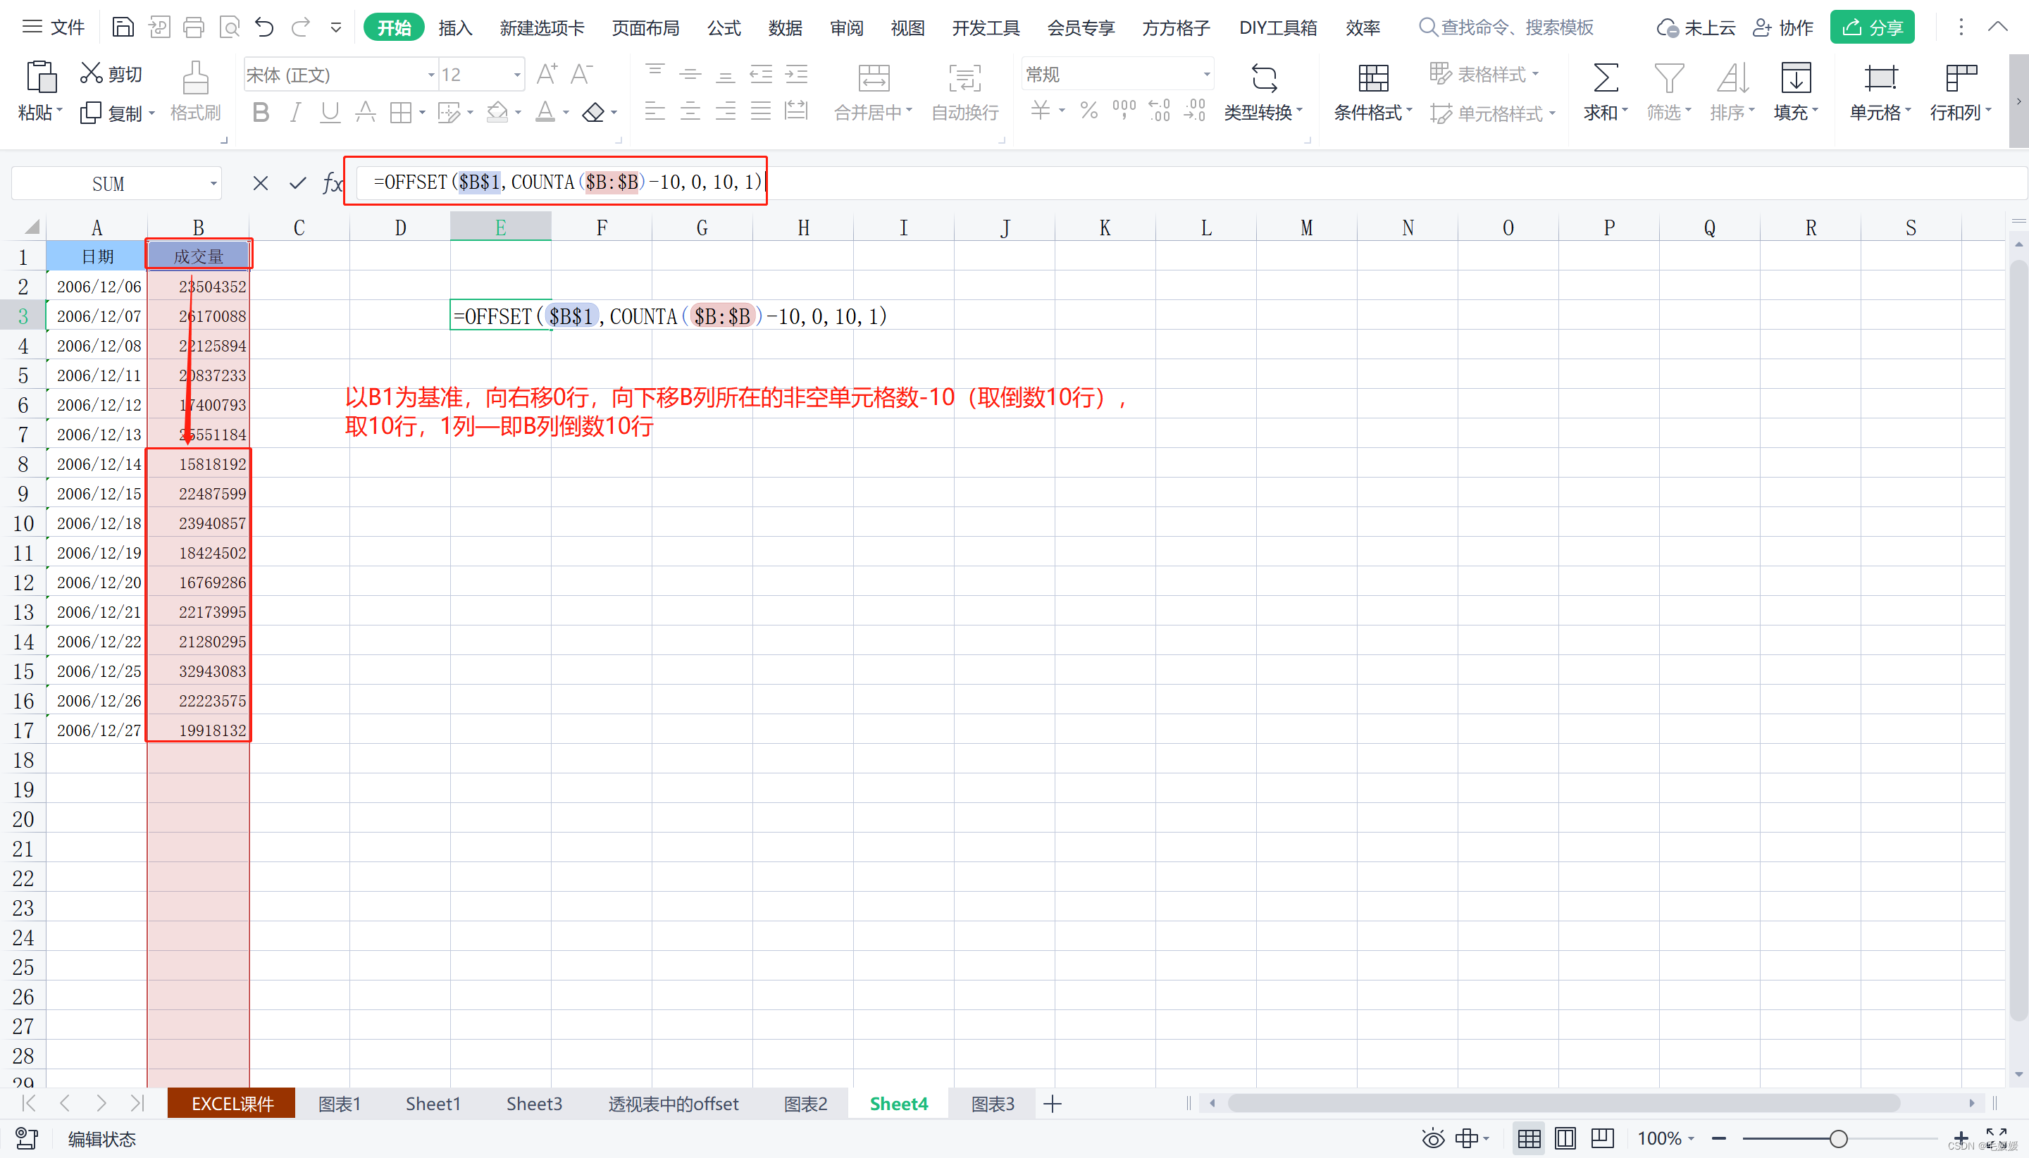This screenshot has height=1158, width=2029.
Task: Expand the Name Box dropdown arrow
Action: pos(213,184)
